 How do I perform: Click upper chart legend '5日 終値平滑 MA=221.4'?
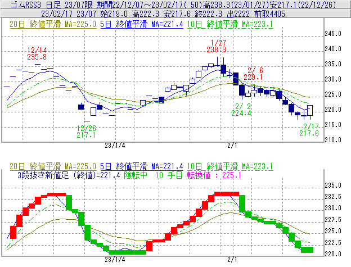(x=142, y=24)
